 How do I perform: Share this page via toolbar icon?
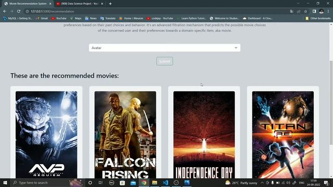click(x=299, y=11)
